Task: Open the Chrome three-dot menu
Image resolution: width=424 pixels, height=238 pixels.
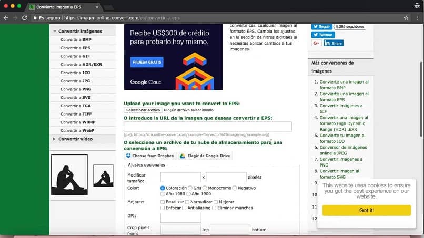Action: coord(417,17)
